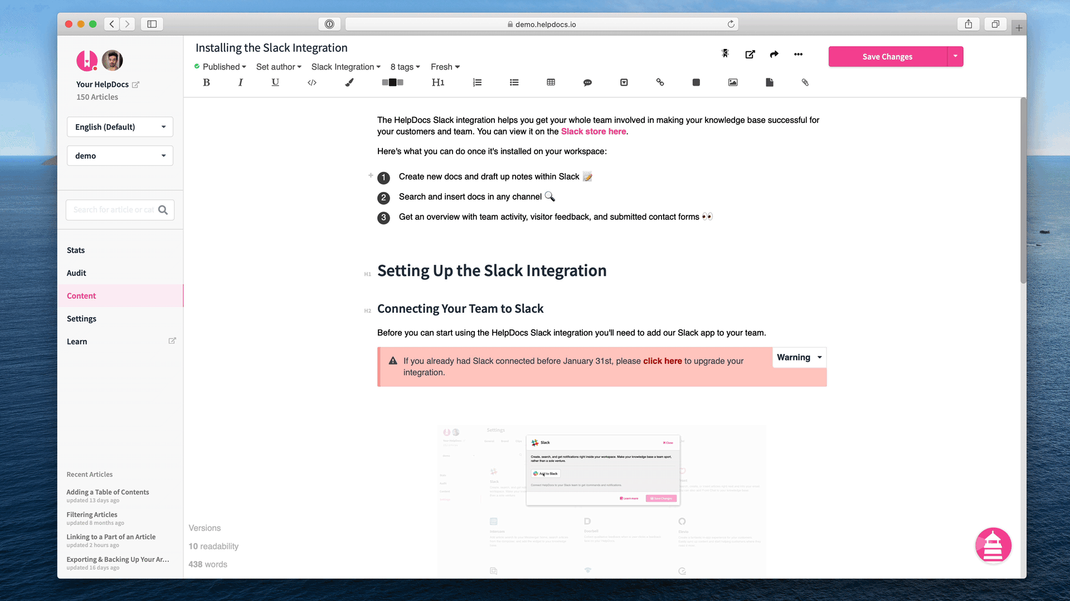Open the pink lighthouse help widget

993,545
